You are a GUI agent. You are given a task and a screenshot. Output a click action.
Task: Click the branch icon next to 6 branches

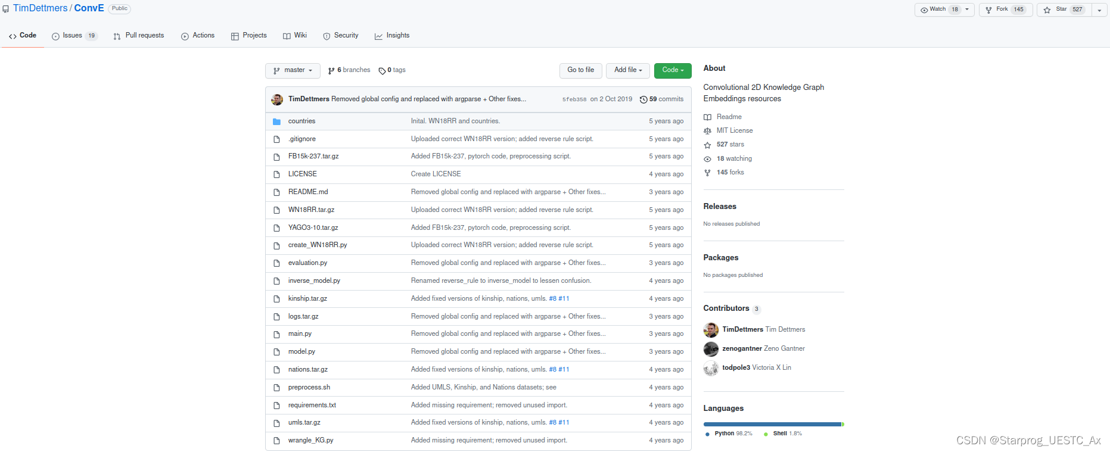click(331, 71)
